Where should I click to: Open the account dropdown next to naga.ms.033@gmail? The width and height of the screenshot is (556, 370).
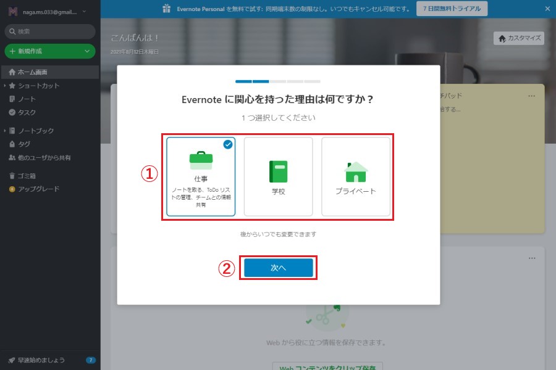[84, 11]
